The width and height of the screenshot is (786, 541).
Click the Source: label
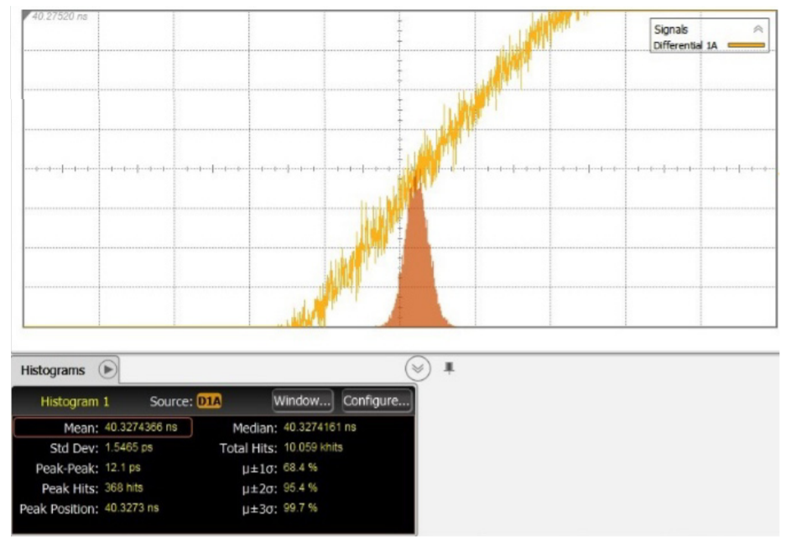coord(171,402)
